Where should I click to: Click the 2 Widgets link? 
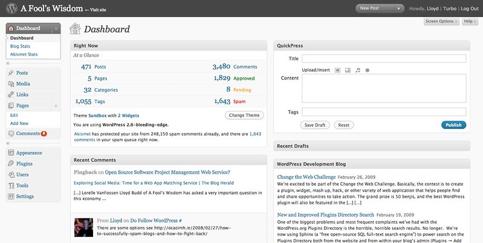128,116
